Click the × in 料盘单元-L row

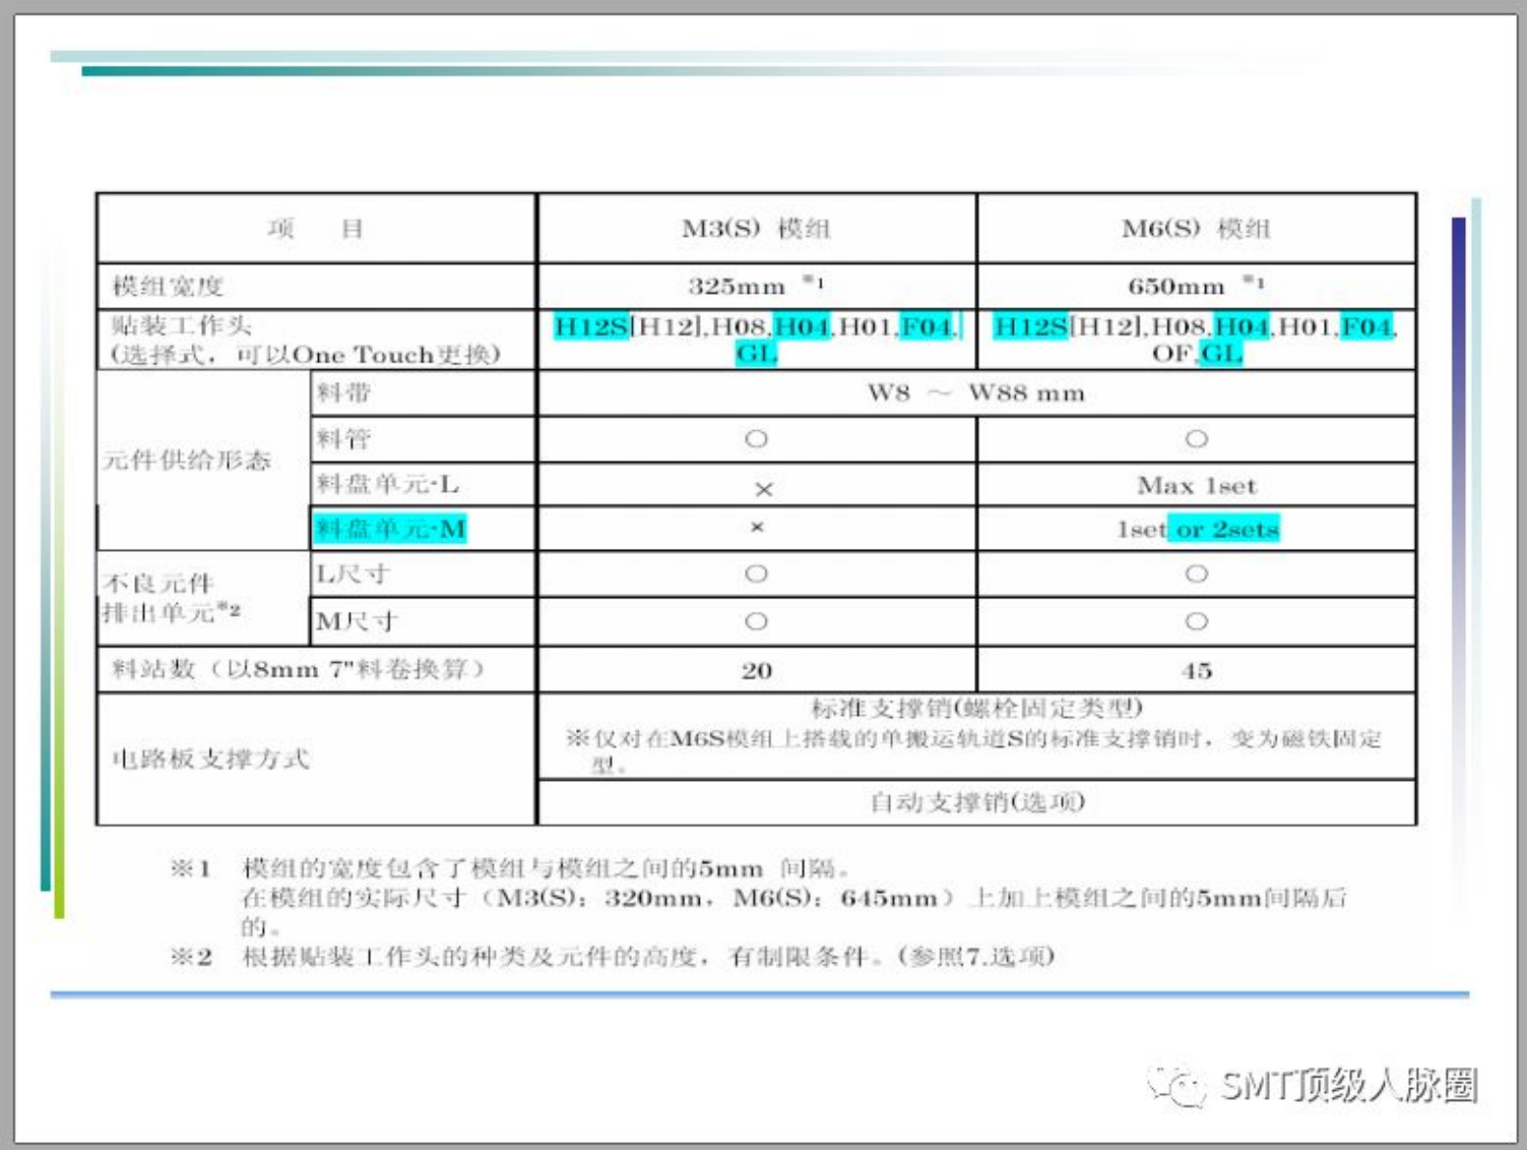pyautogui.click(x=763, y=490)
